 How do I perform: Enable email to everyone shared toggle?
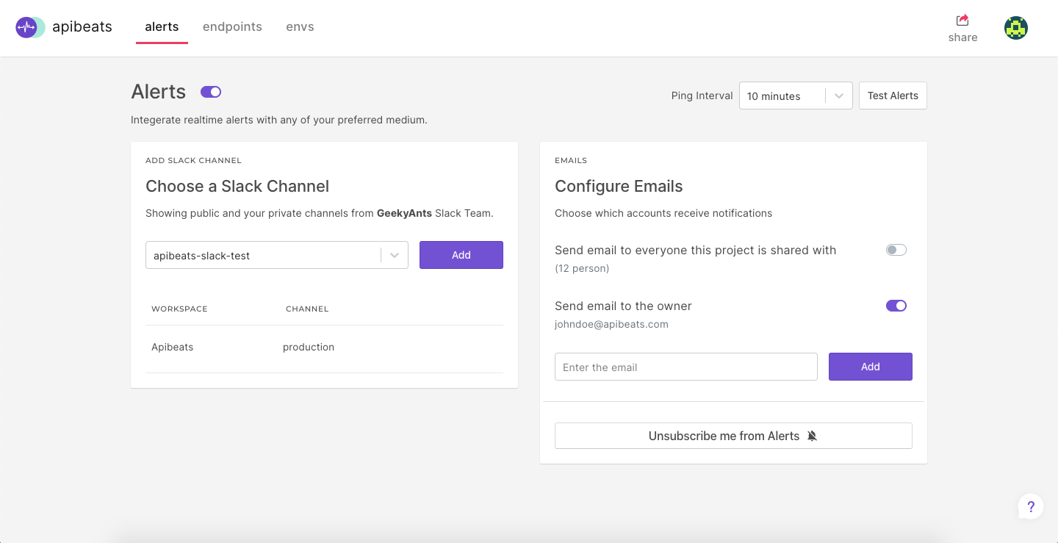pyautogui.click(x=896, y=251)
